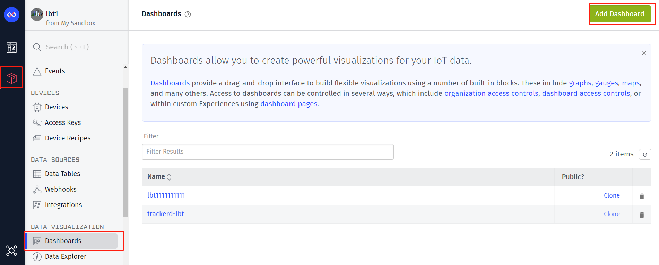Click the search magnifier icon
This screenshot has height=265, width=659.
[37, 47]
